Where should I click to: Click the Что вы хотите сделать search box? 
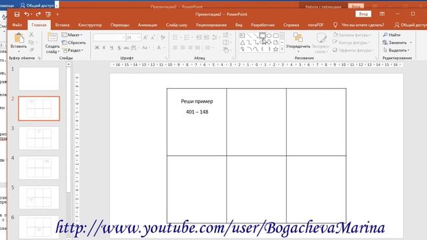click(x=363, y=25)
